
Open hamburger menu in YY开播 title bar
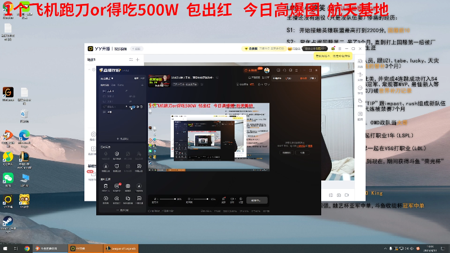click(340, 49)
